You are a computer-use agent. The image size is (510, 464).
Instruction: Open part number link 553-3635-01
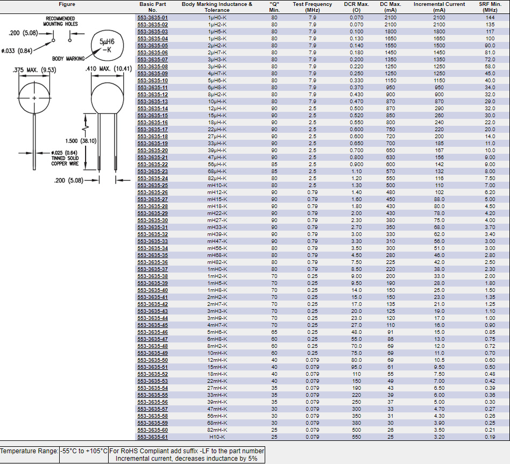[x=152, y=18]
